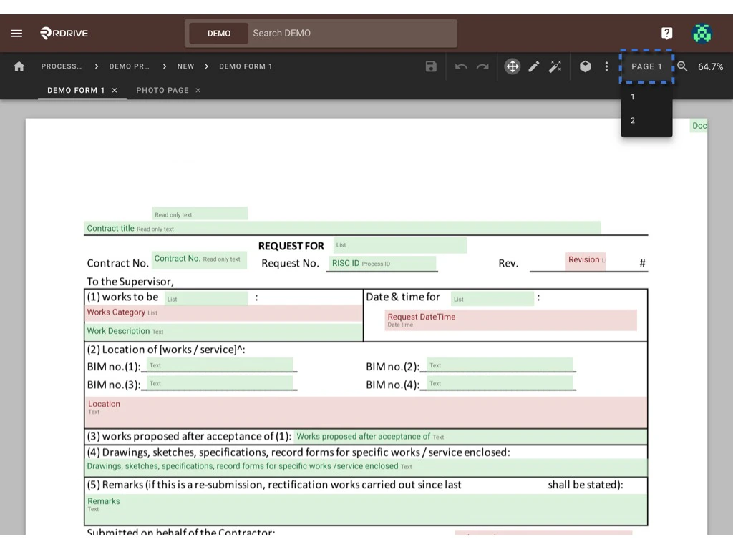
Task: Click the save disk icon
Action: 431,66
